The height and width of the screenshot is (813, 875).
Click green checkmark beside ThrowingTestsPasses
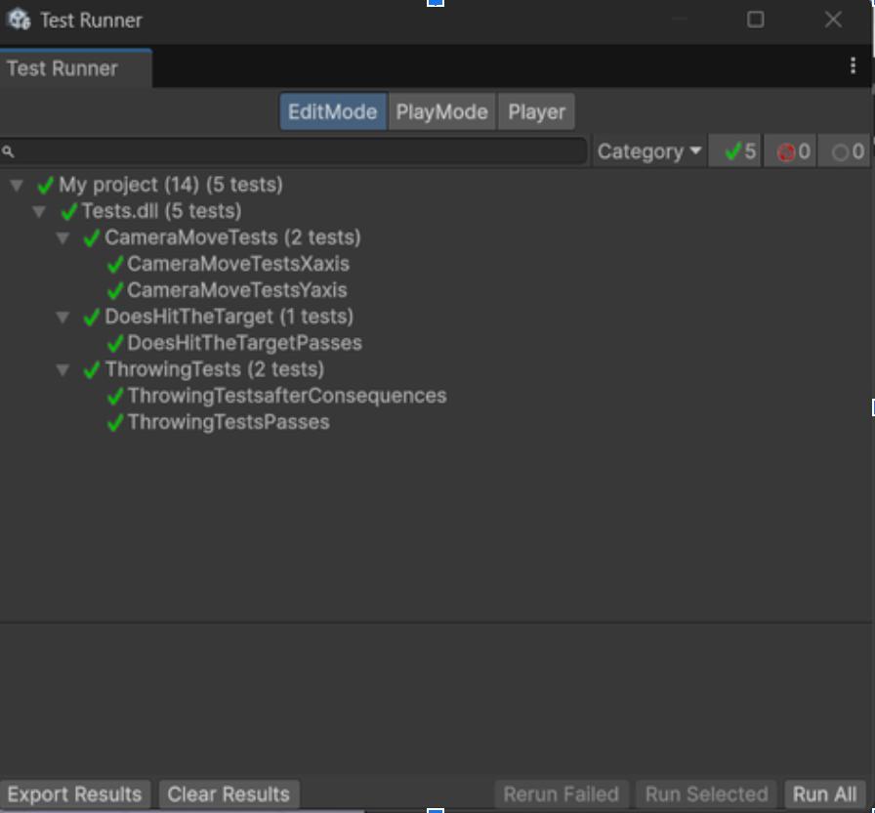(115, 422)
